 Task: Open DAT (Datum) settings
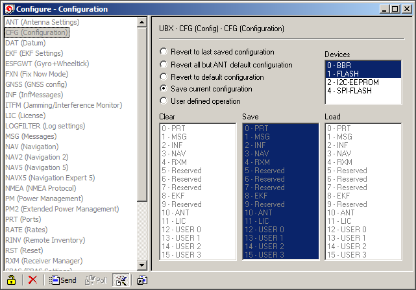(25, 43)
